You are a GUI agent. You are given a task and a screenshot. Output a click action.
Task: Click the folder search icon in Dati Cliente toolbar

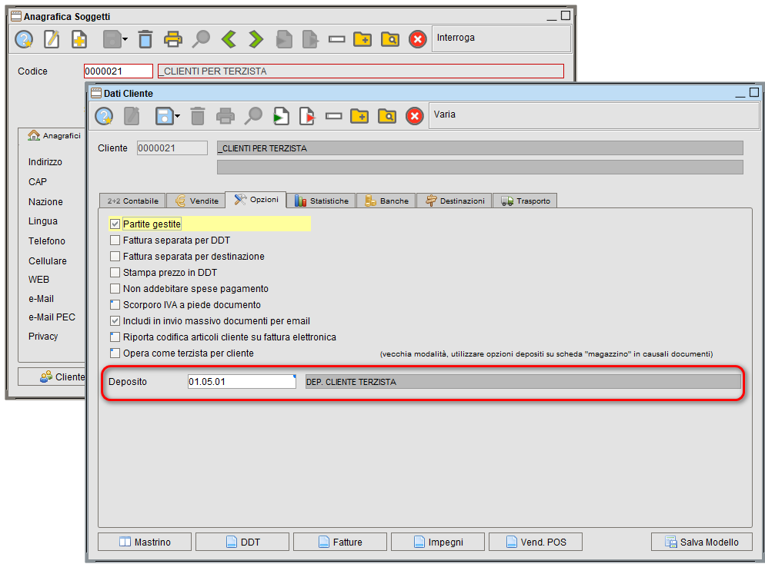386,116
